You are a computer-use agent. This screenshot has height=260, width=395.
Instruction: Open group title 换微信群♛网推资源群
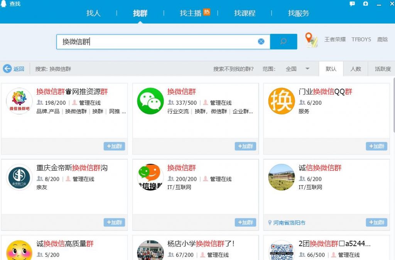coord(72,92)
